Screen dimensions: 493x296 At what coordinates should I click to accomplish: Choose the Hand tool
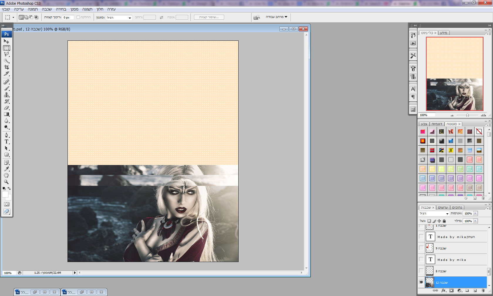click(x=6, y=175)
